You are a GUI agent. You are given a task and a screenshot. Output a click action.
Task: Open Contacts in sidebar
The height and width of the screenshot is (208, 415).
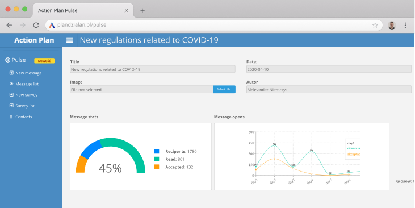click(23, 117)
